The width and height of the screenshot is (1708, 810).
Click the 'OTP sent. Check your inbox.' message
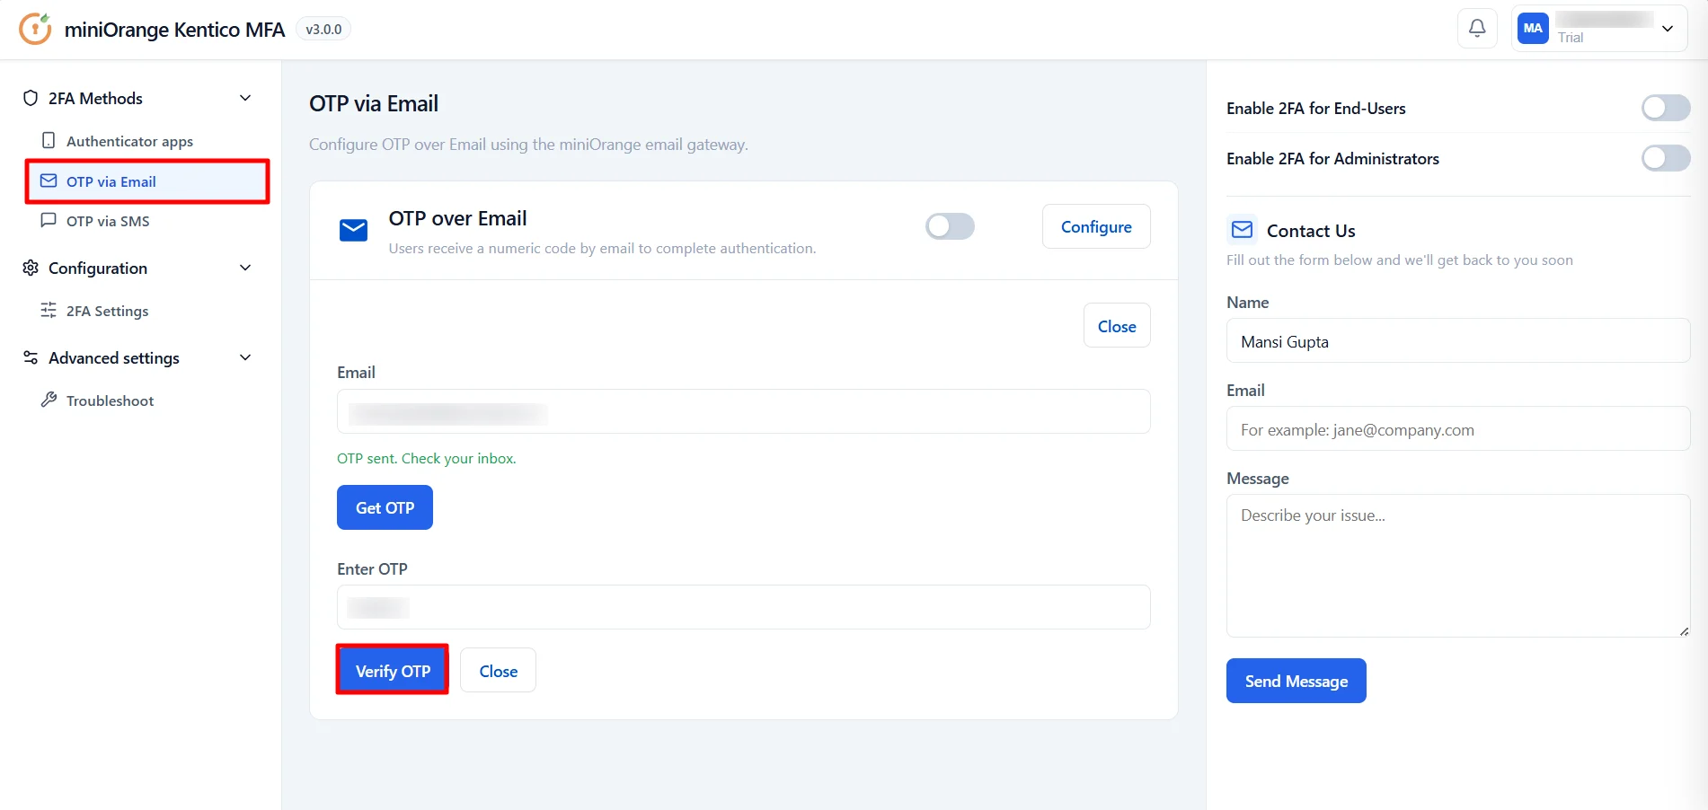426,458
